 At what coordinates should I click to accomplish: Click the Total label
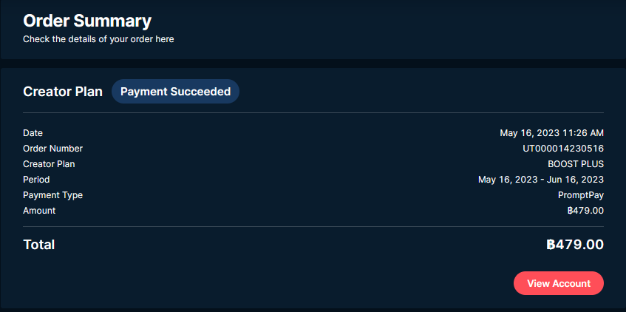point(38,245)
